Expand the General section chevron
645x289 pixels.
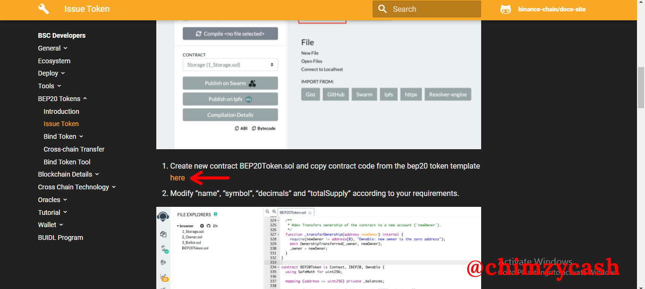click(x=65, y=48)
